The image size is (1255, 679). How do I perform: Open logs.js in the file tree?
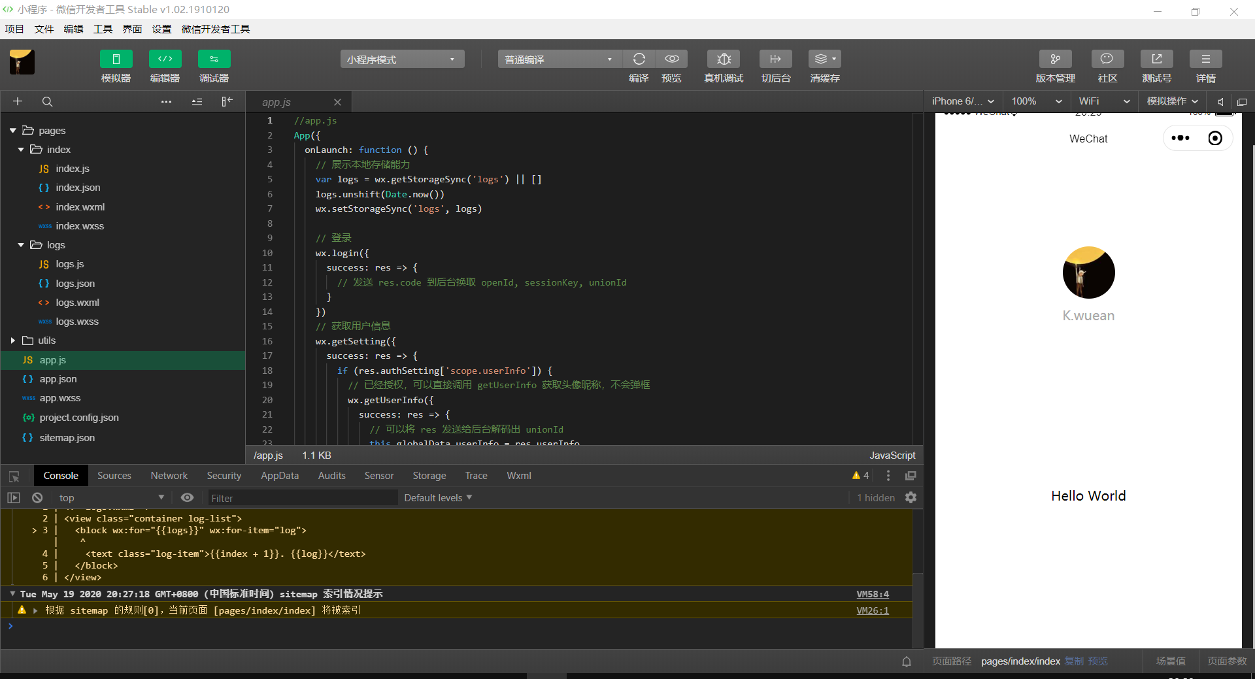point(69,264)
